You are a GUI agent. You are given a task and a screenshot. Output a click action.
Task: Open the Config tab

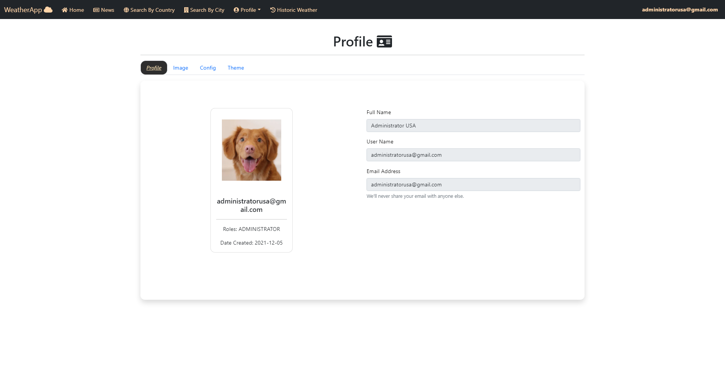(207, 68)
